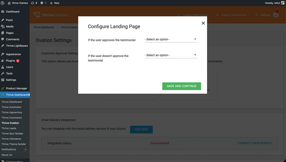Open the doesn't approve testimonial dropdown
The width and height of the screenshot is (286, 162).
click(171, 55)
